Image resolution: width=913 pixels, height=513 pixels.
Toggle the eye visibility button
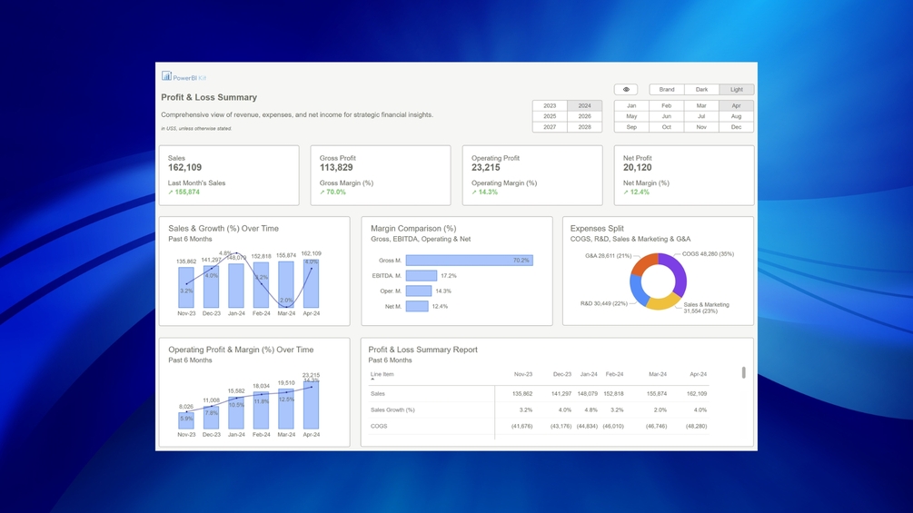626,90
